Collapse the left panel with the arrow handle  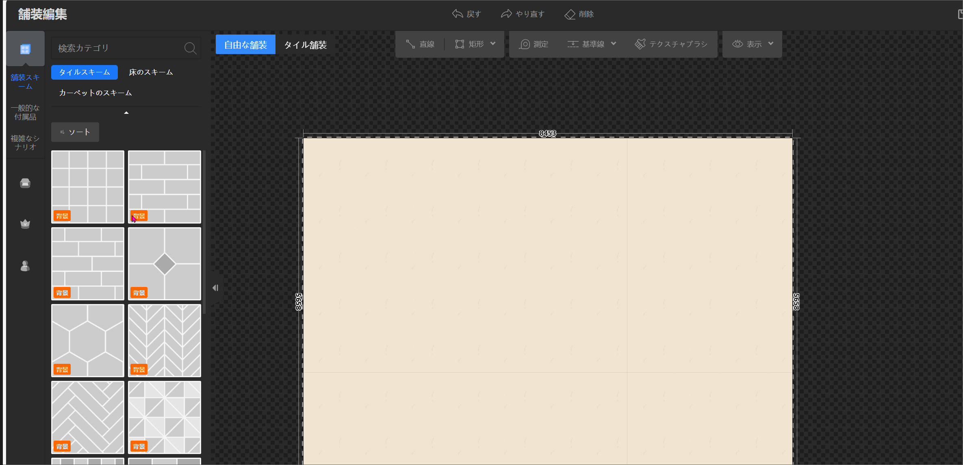(x=216, y=288)
